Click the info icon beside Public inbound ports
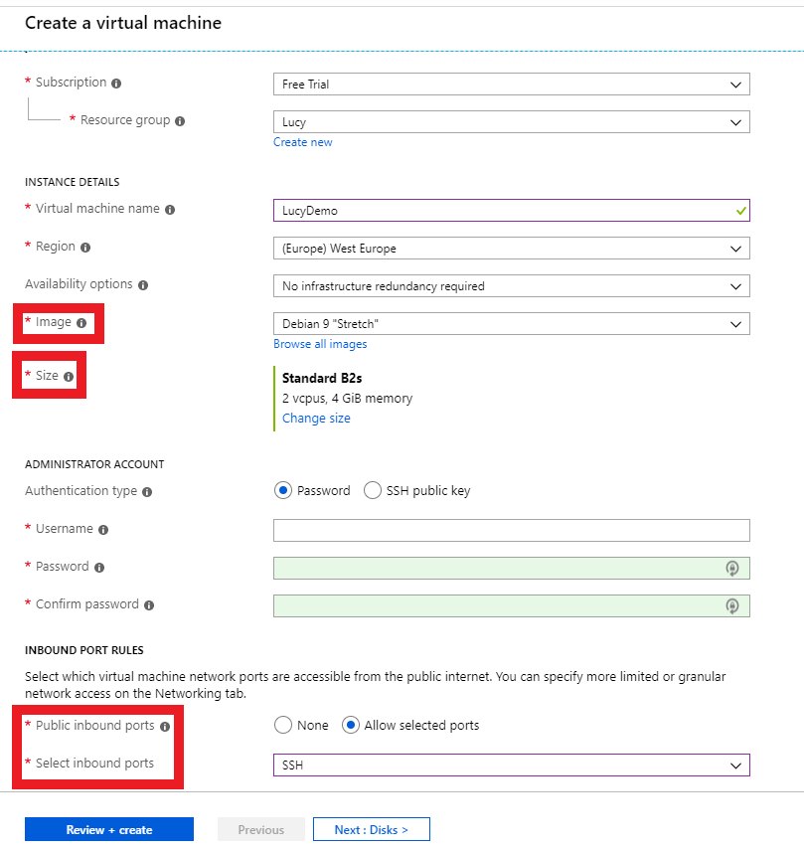The image size is (804, 851). (x=165, y=726)
